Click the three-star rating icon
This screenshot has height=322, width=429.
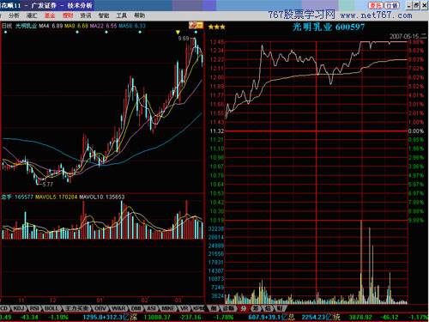point(217,27)
